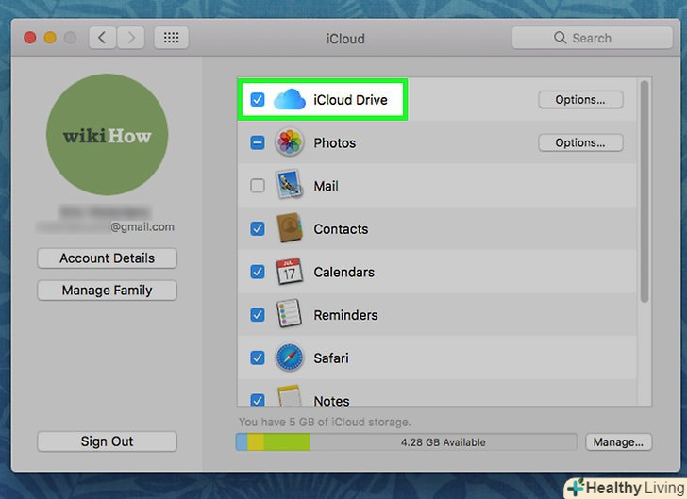Uncheck the Calendars checkbox
The image size is (687, 499).
point(258,272)
